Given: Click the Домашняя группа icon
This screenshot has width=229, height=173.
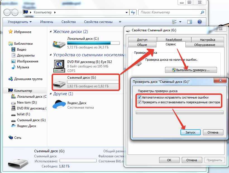Looking at the screenshot, I should point(11,79).
